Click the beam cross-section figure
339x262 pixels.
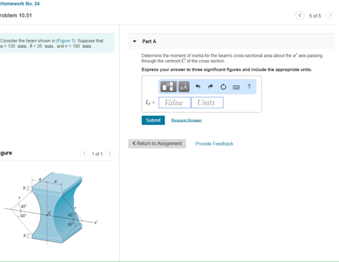(51, 209)
